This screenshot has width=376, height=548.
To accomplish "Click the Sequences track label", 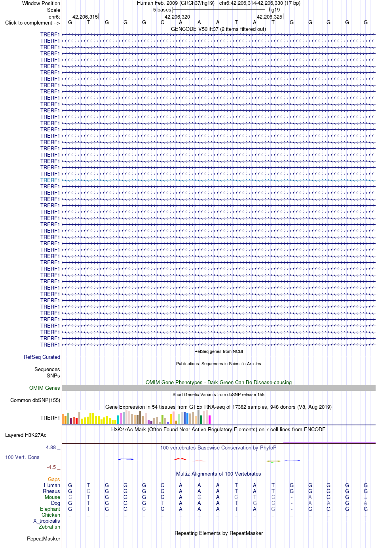I will click(47, 369).
